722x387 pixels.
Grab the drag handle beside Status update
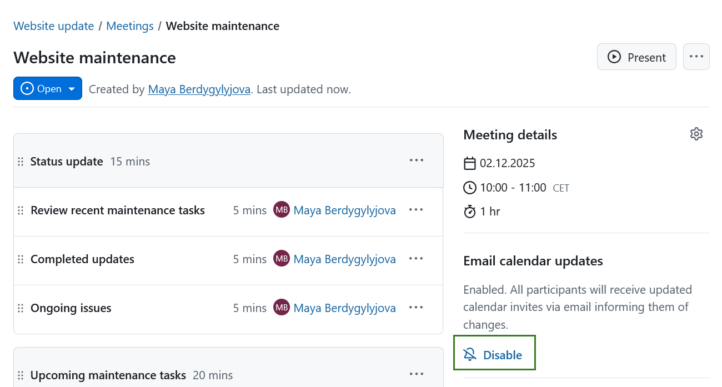21,161
